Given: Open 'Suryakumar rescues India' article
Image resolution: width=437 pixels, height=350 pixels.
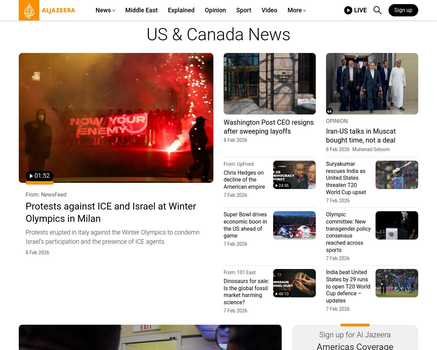Looking at the screenshot, I should click(x=346, y=178).
